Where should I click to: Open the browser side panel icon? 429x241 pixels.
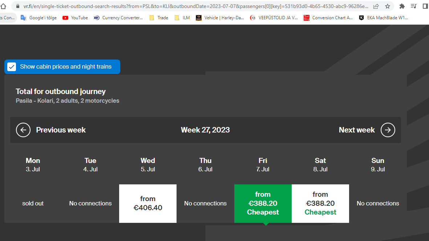click(x=425, y=6)
